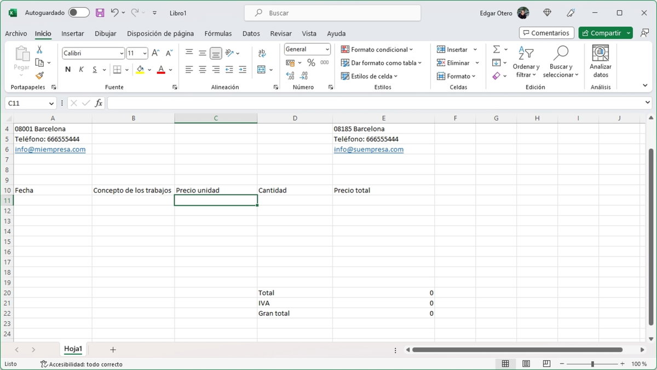
Task: Switch to the Vista tab
Action: (309, 33)
